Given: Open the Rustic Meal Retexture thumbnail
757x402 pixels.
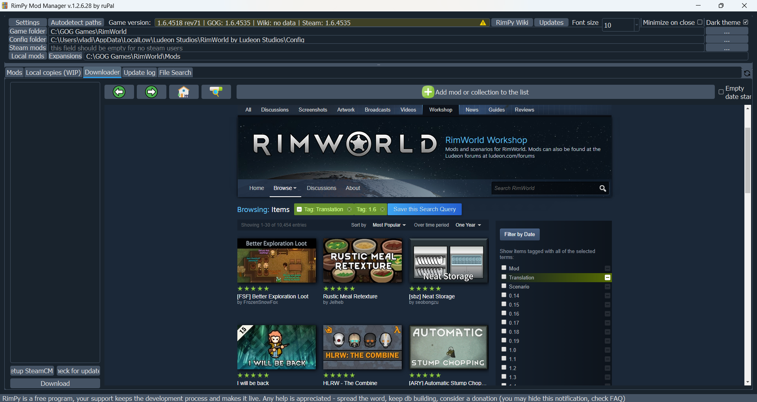Looking at the screenshot, I should pos(362,261).
